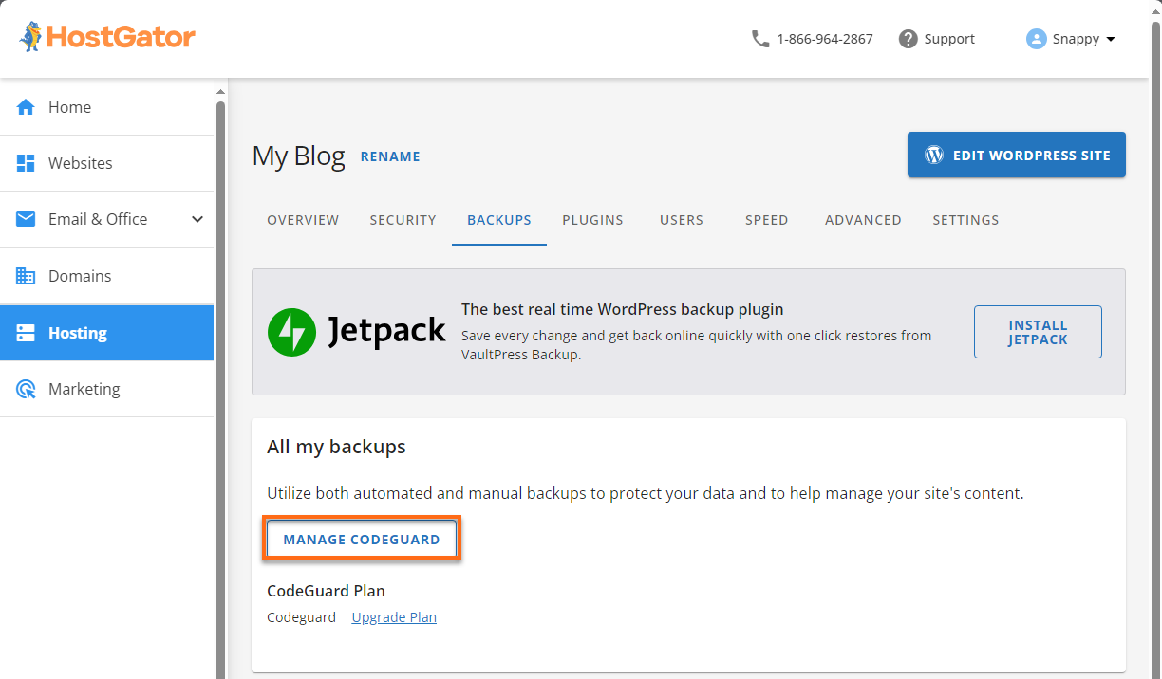Expand the Email & Office chevron
The width and height of the screenshot is (1162, 679).
197,219
